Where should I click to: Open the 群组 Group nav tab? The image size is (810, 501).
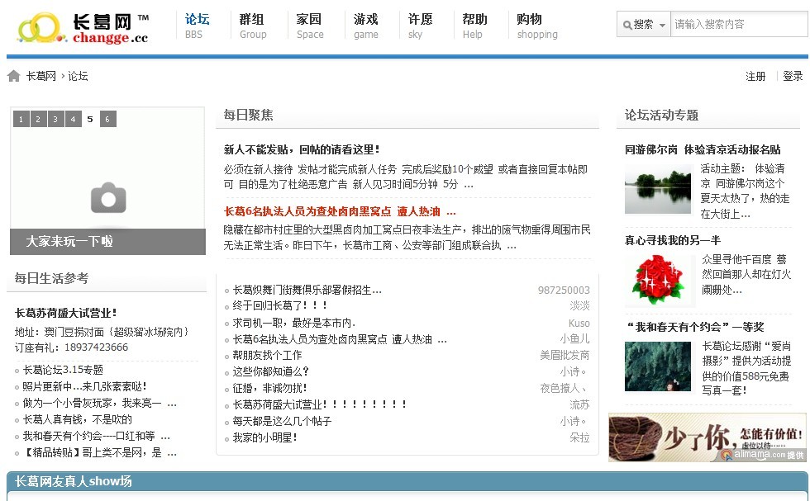tap(253, 26)
